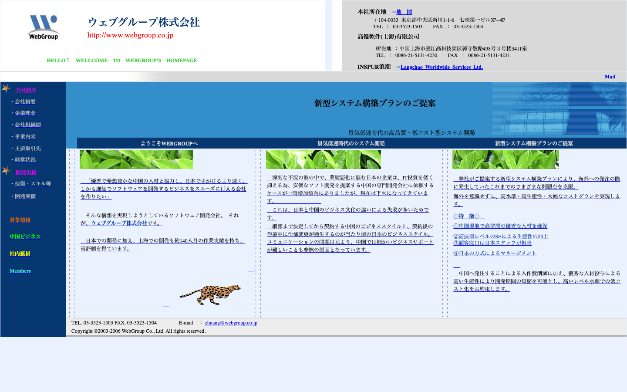This screenshot has height=392, width=627.
Task: Select 技術・スキル等 in the sidebar
Action: coord(33,183)
